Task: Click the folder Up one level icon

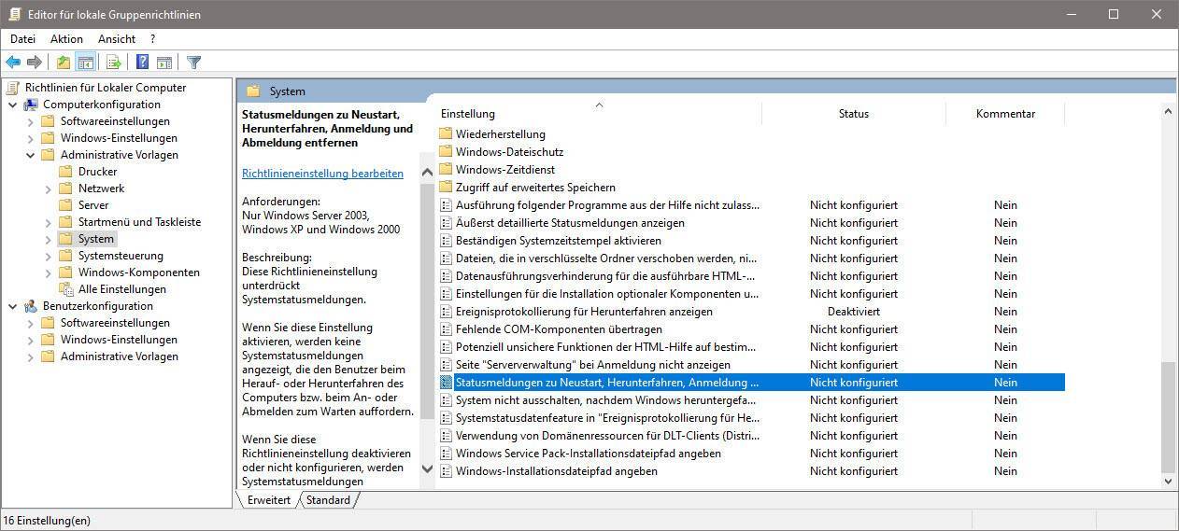Action: point(63,63)
